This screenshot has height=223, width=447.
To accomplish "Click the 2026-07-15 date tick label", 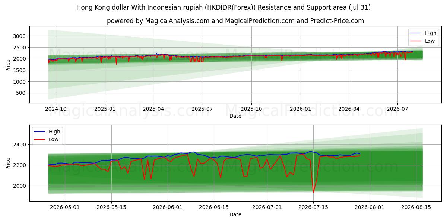I will click(313, 207).
